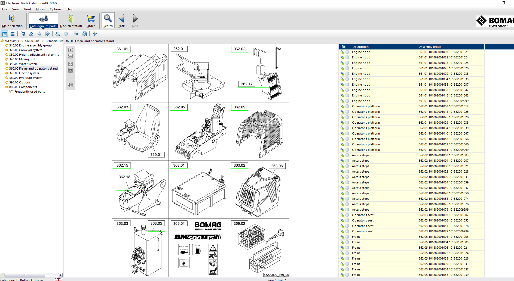The width and height of the screenshot is (514, 281).
Task: Expand the 800.00 Components node
Action: [x=7, y=87]
